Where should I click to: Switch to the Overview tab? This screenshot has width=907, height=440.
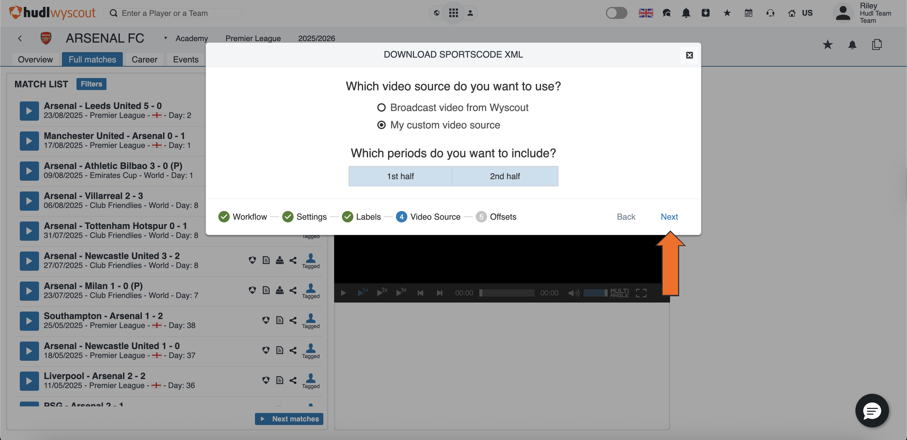coord(35,59)
